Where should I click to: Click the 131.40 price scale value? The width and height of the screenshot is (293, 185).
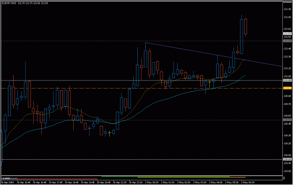287,49
